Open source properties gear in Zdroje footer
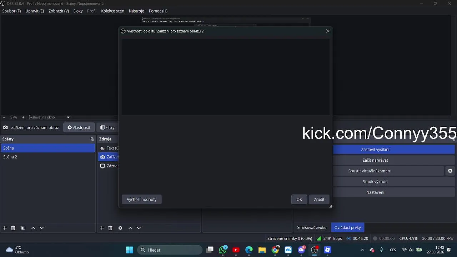The width and height of the screenshot is (457, 257). [x=120, y=228]
